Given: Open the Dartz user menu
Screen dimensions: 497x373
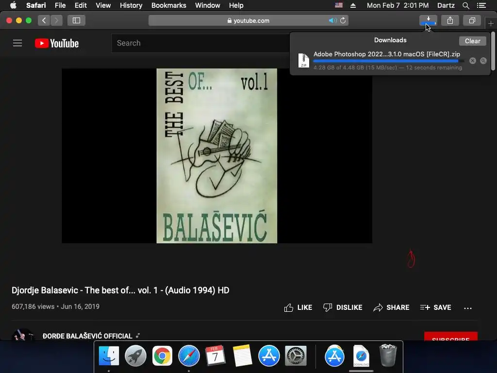Looking at the screenshot, I should (x=446, y=5).
